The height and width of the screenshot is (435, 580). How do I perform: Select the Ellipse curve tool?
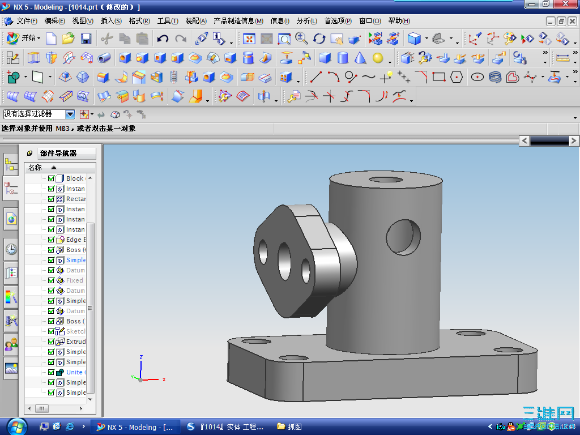[x=477, y=77]
